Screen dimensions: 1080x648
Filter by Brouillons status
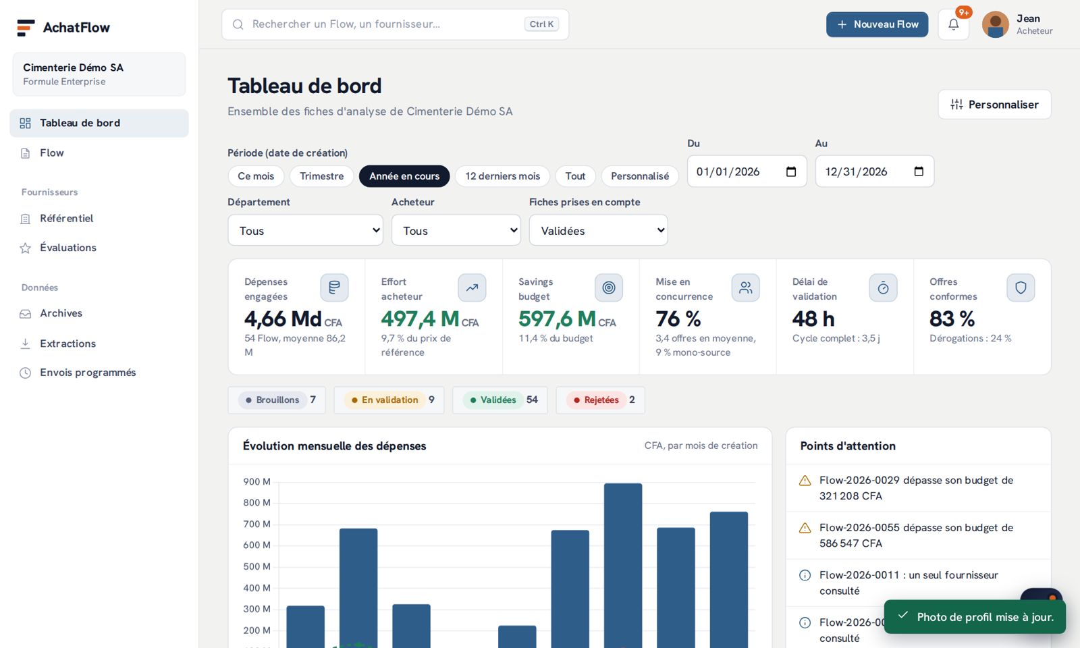(x=277, y=400)
